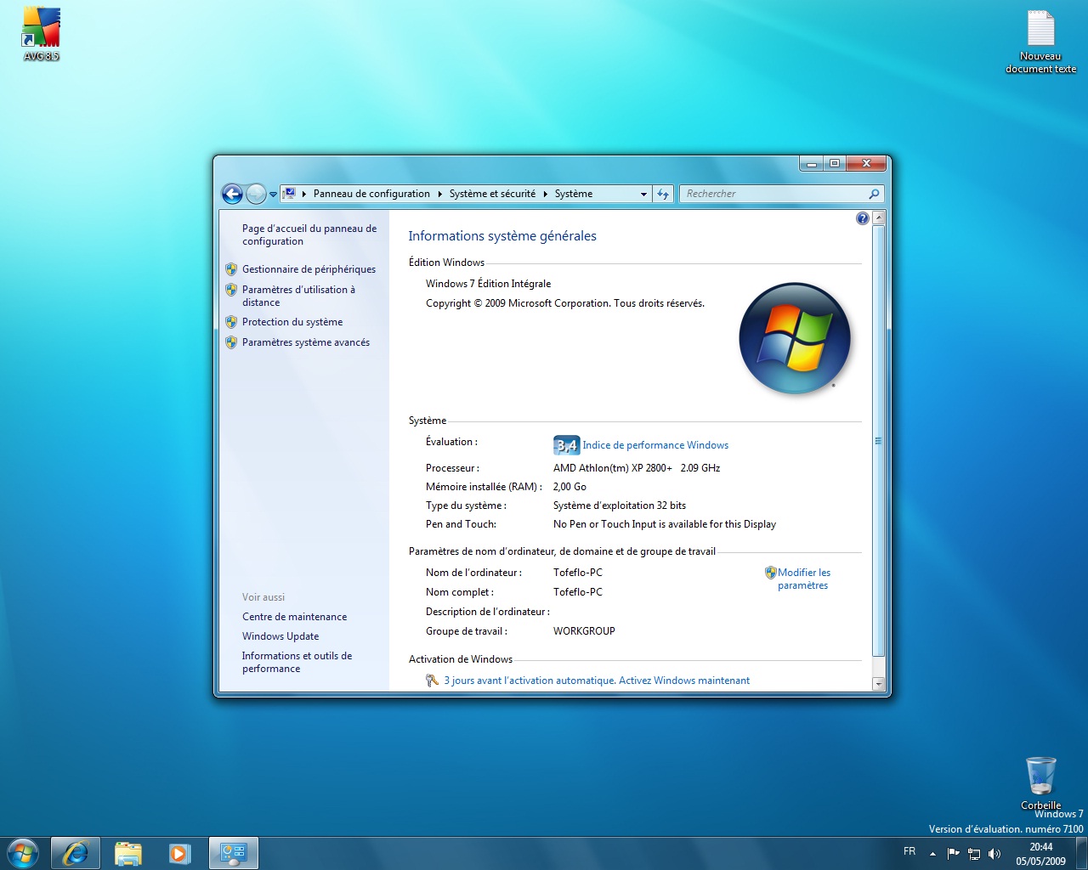Click the volume speaker tray icon
Viewport: 1088px width, 870px height.
994,854
